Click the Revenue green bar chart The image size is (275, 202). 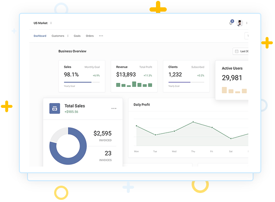(x=134, y=84)
